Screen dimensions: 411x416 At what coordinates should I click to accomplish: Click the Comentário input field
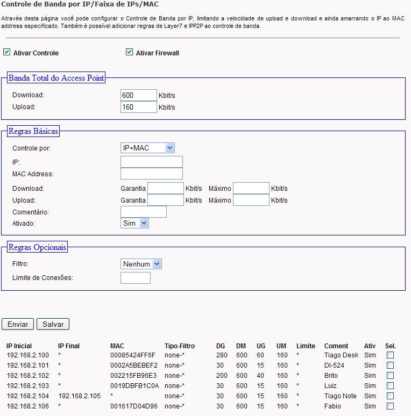tap(144, 212)
